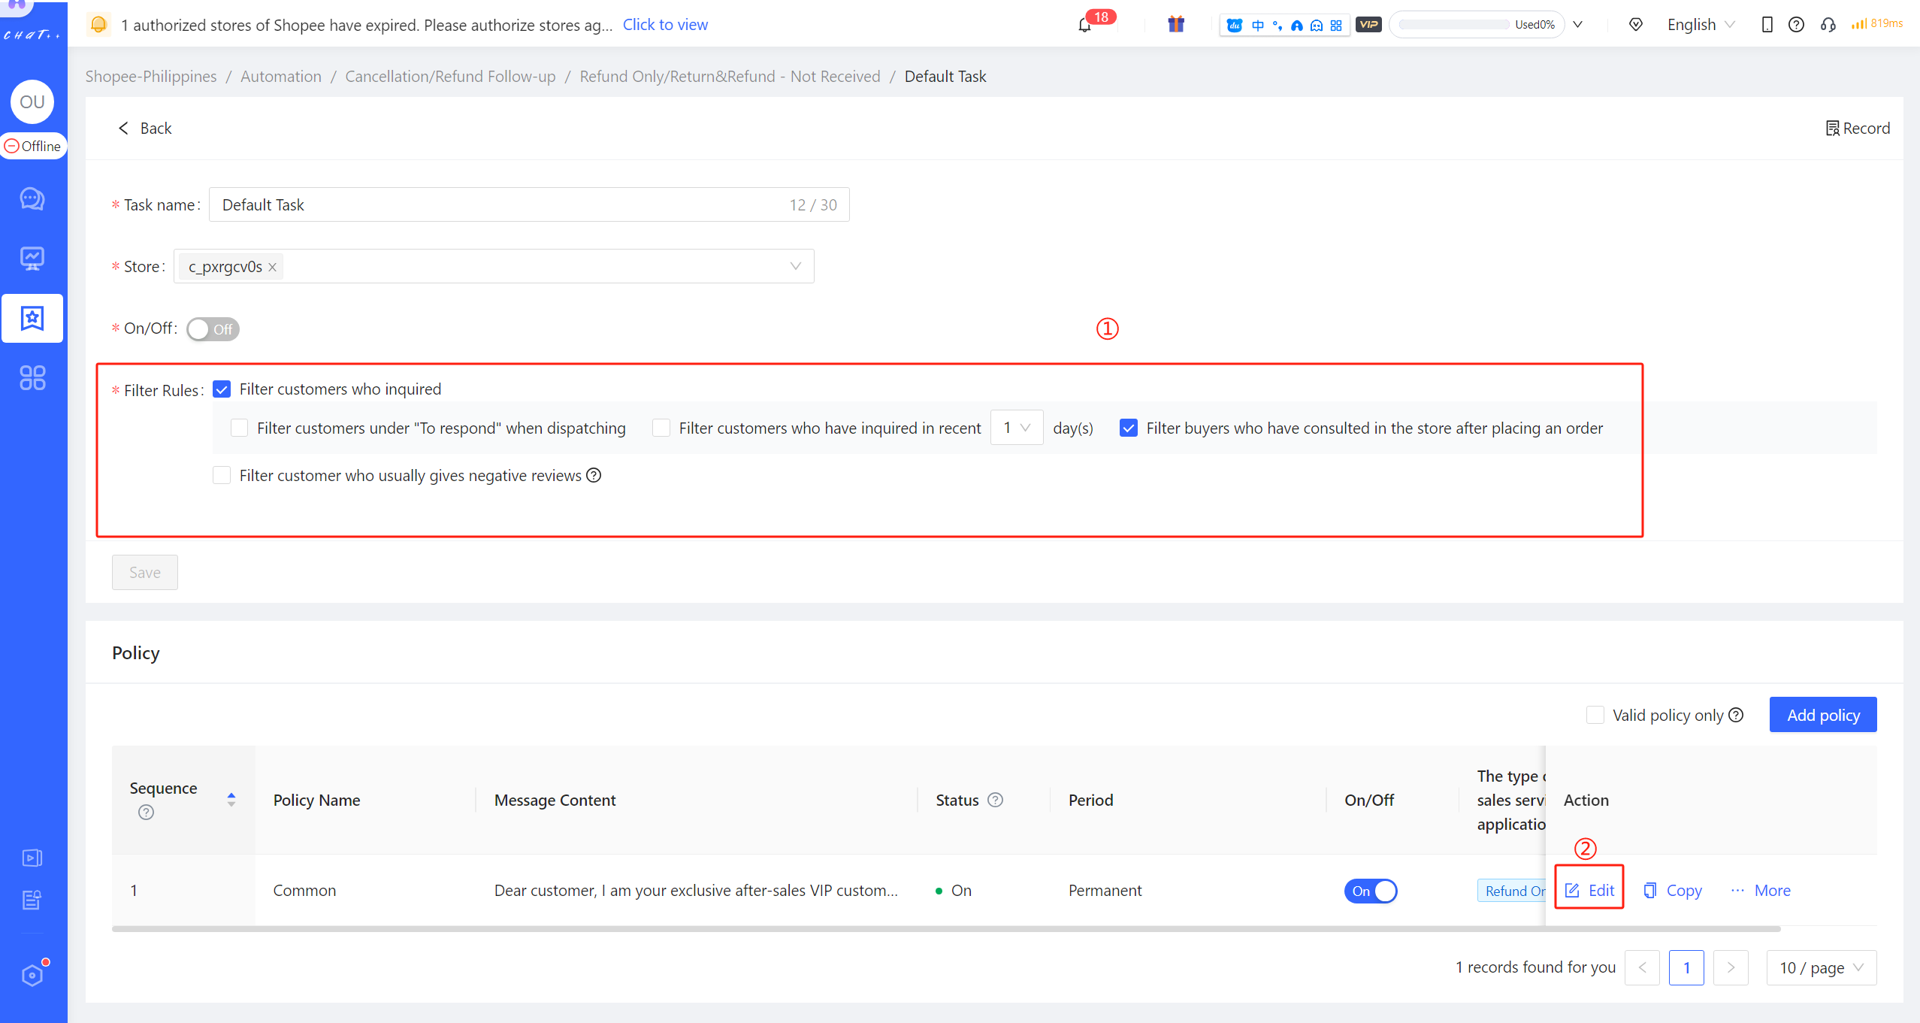The image size is (1920, 1023).
Task: Check Filter customer who usually gives negative reviews
Action: pos(222,475)
